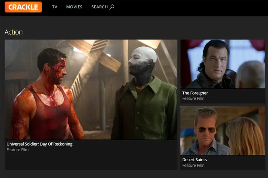Click the Action category heading

point(14,32)
